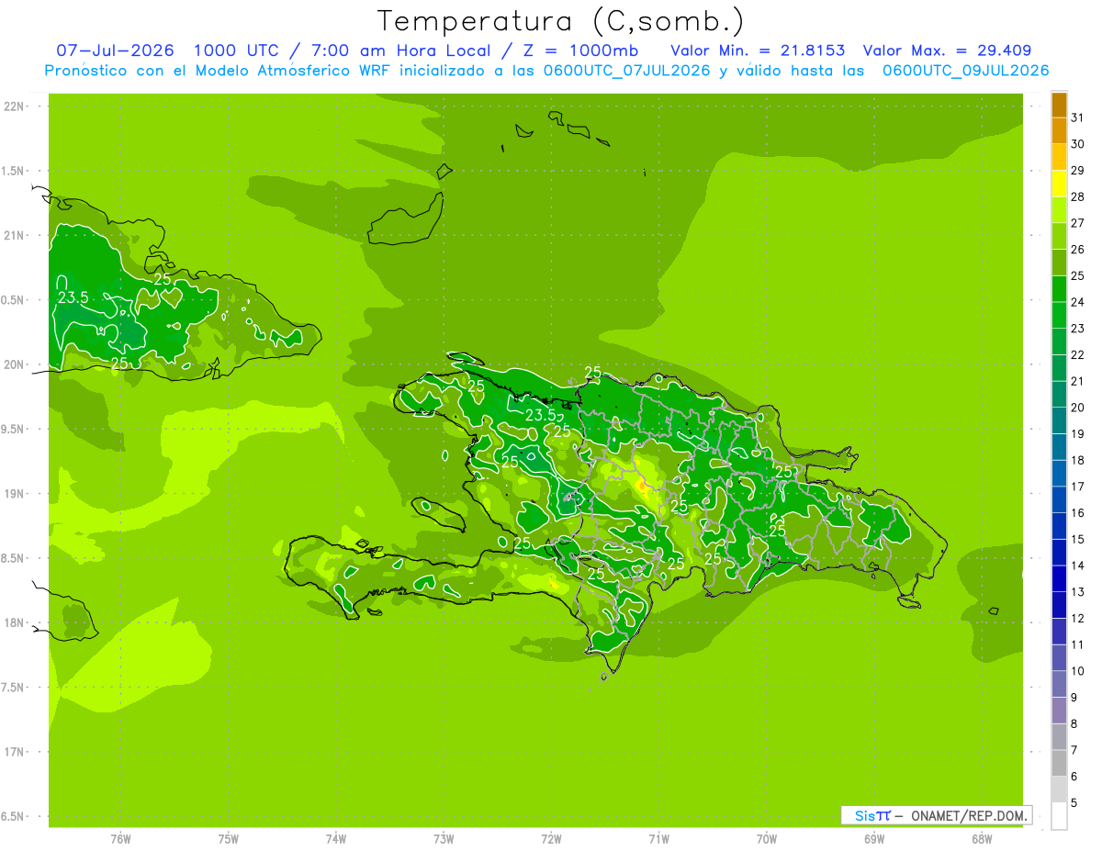Click the 68W longitude axis label
Image resolution: width=1102 pixels, height=851 pixels.
coord(981,839)
